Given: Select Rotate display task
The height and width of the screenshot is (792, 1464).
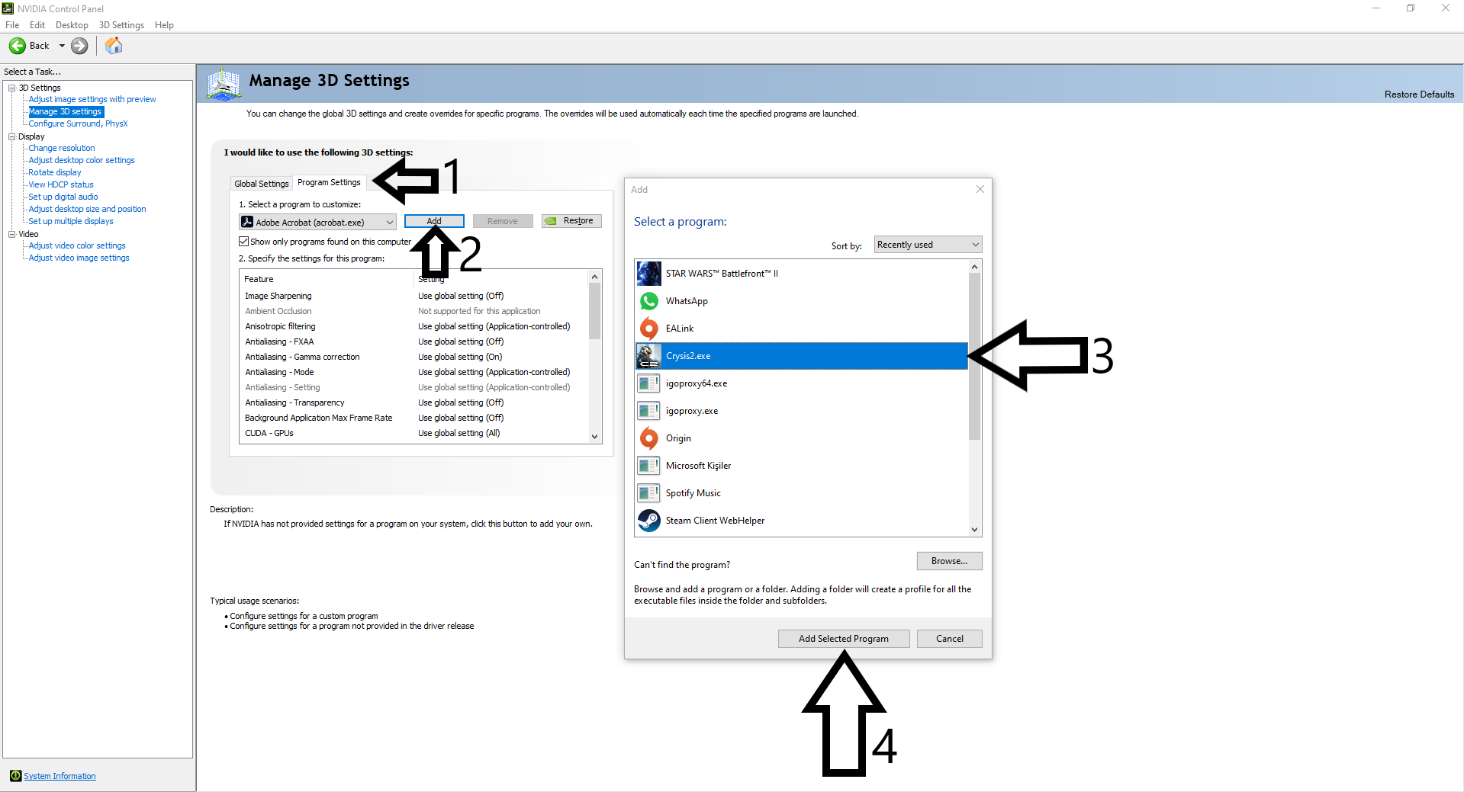Looking at the screenshot, I should 55,172.
